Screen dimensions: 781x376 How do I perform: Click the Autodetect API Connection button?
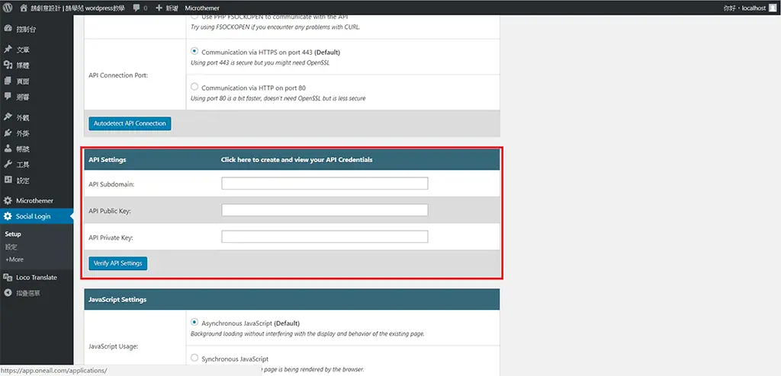[x=130, y=124]
